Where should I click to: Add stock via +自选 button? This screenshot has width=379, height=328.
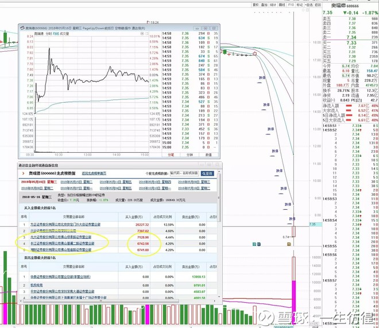tap(309, 5)
